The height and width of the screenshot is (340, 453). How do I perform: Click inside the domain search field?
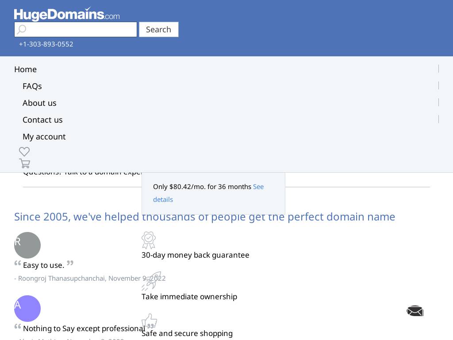click(x=82, y=30)
